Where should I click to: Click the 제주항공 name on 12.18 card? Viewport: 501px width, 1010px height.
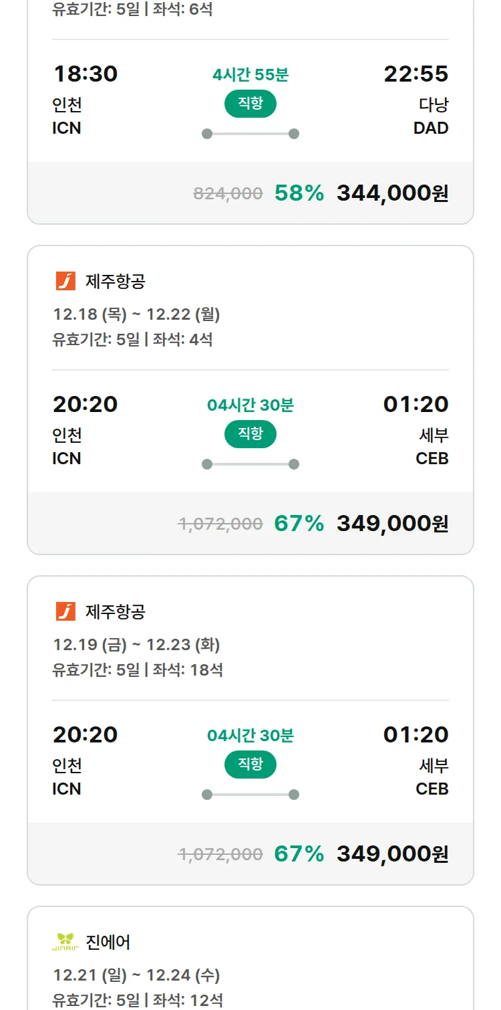[x=115, y=282]
